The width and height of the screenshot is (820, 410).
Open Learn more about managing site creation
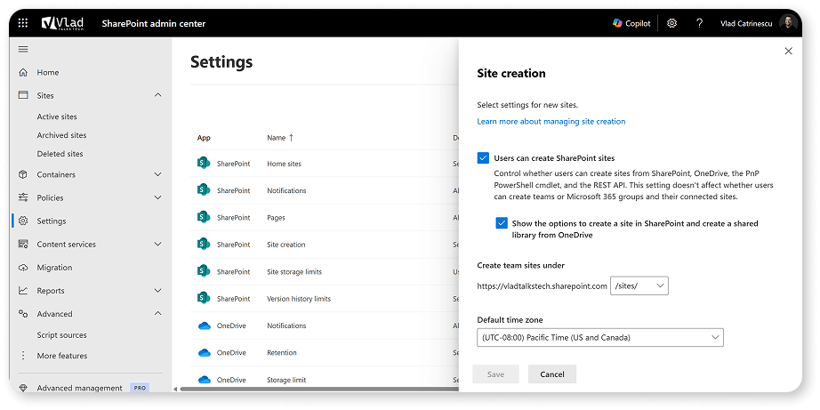click(x=551, y=121)
